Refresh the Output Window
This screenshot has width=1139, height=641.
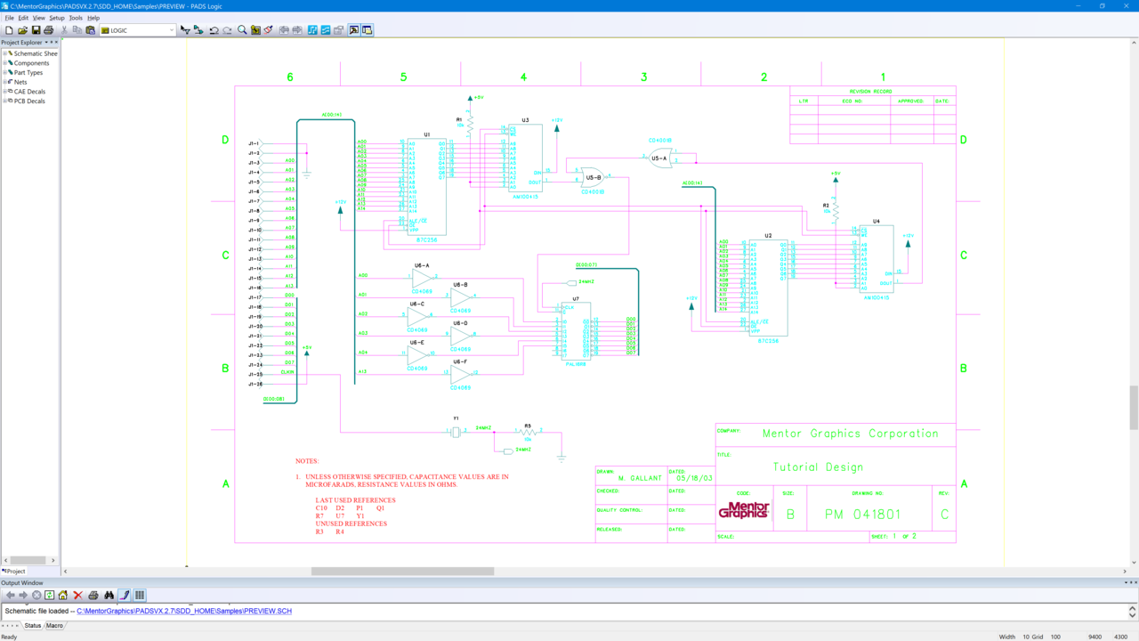[x=50, y=595]
